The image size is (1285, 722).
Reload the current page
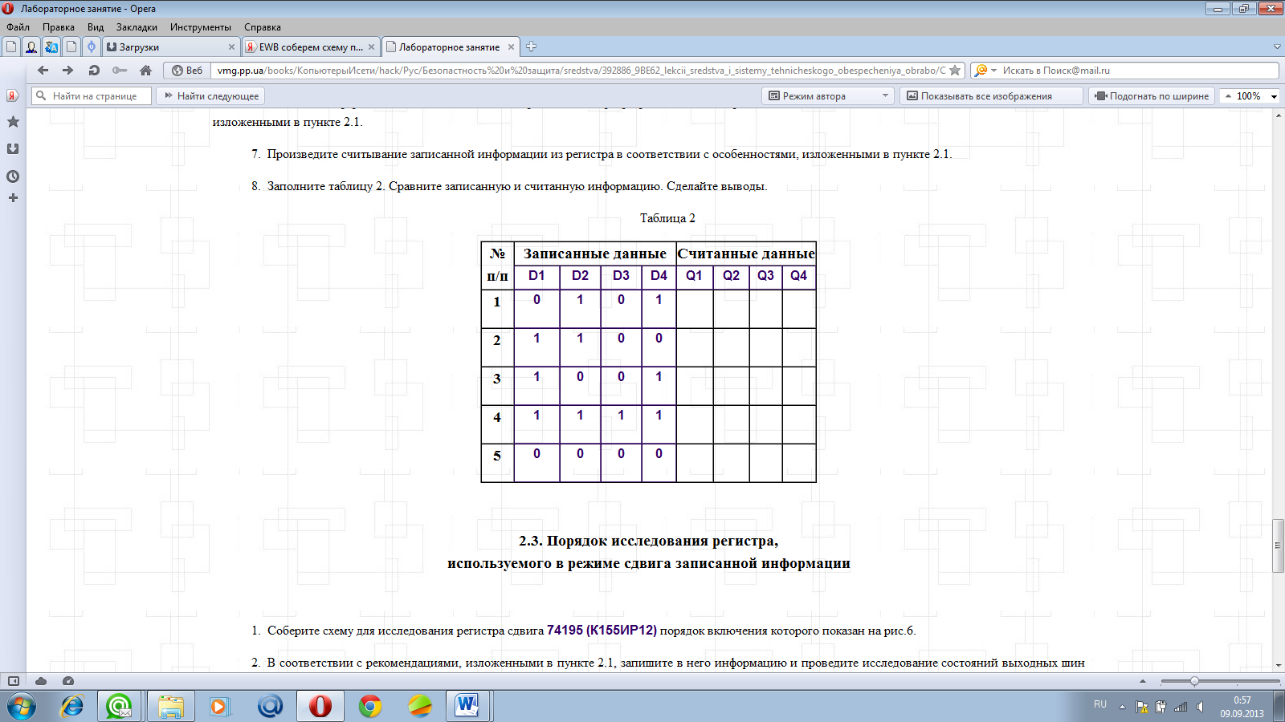(x=94, y=71)
